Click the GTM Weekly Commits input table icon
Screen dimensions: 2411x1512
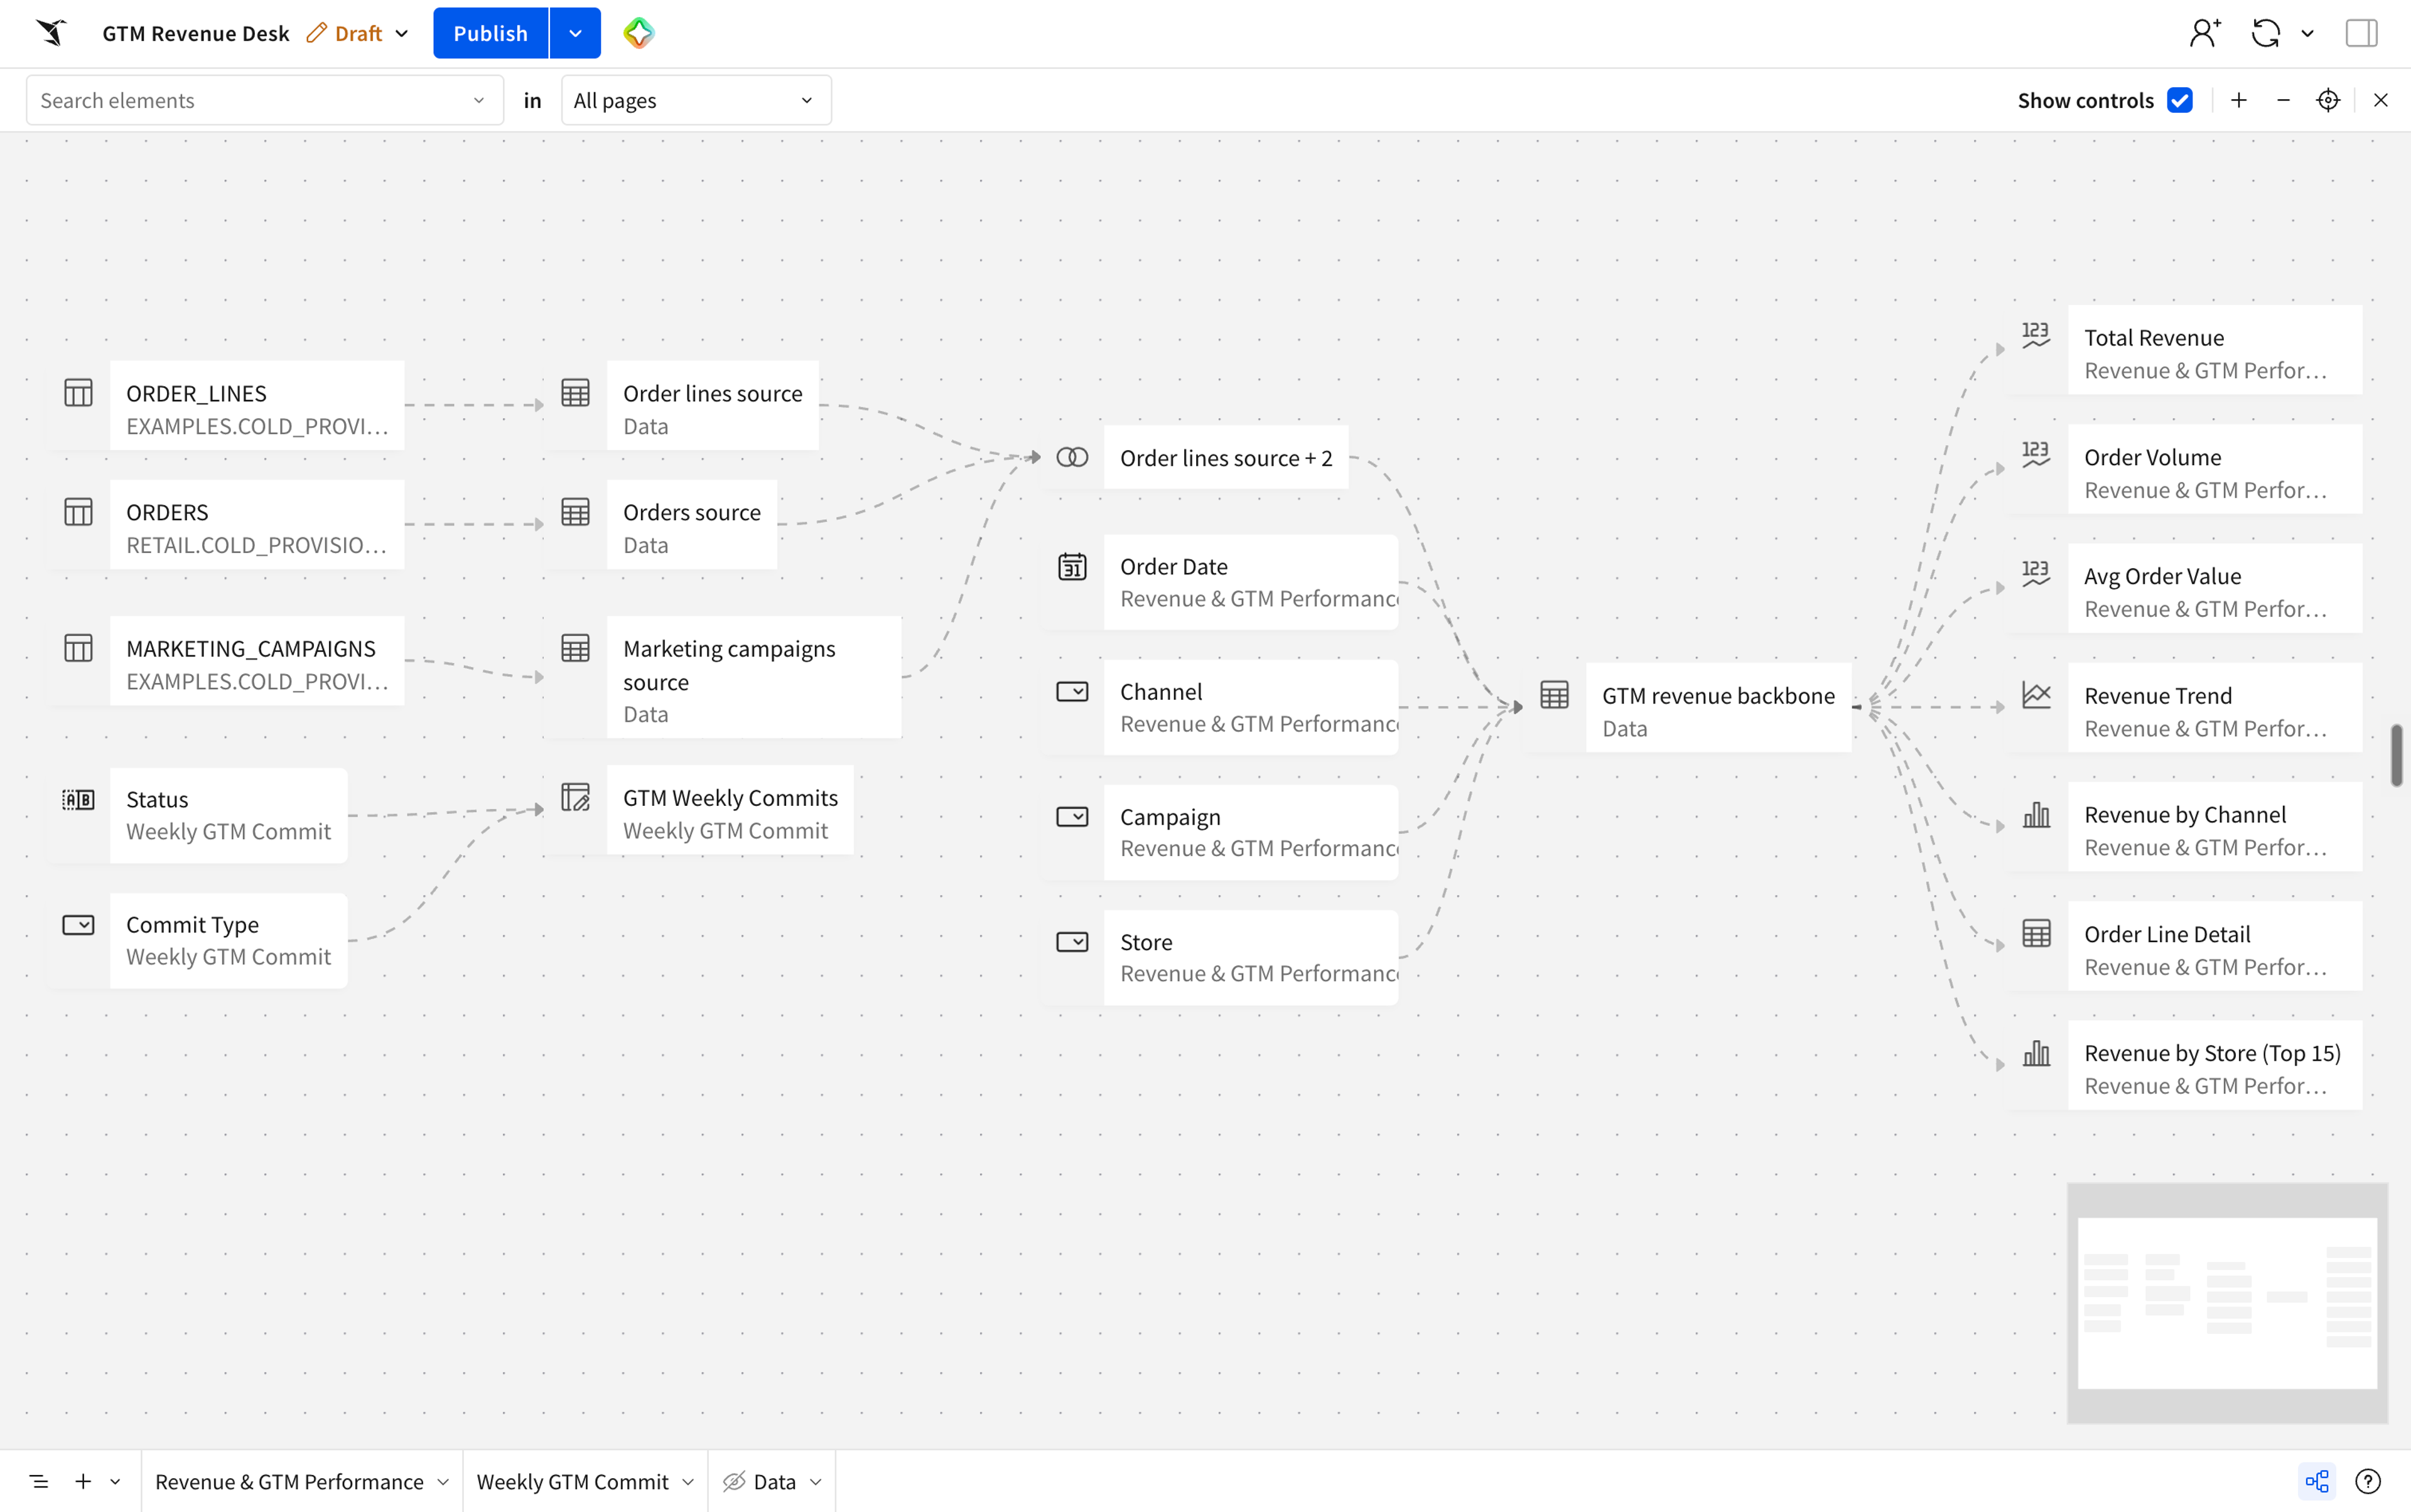[575, 797]
